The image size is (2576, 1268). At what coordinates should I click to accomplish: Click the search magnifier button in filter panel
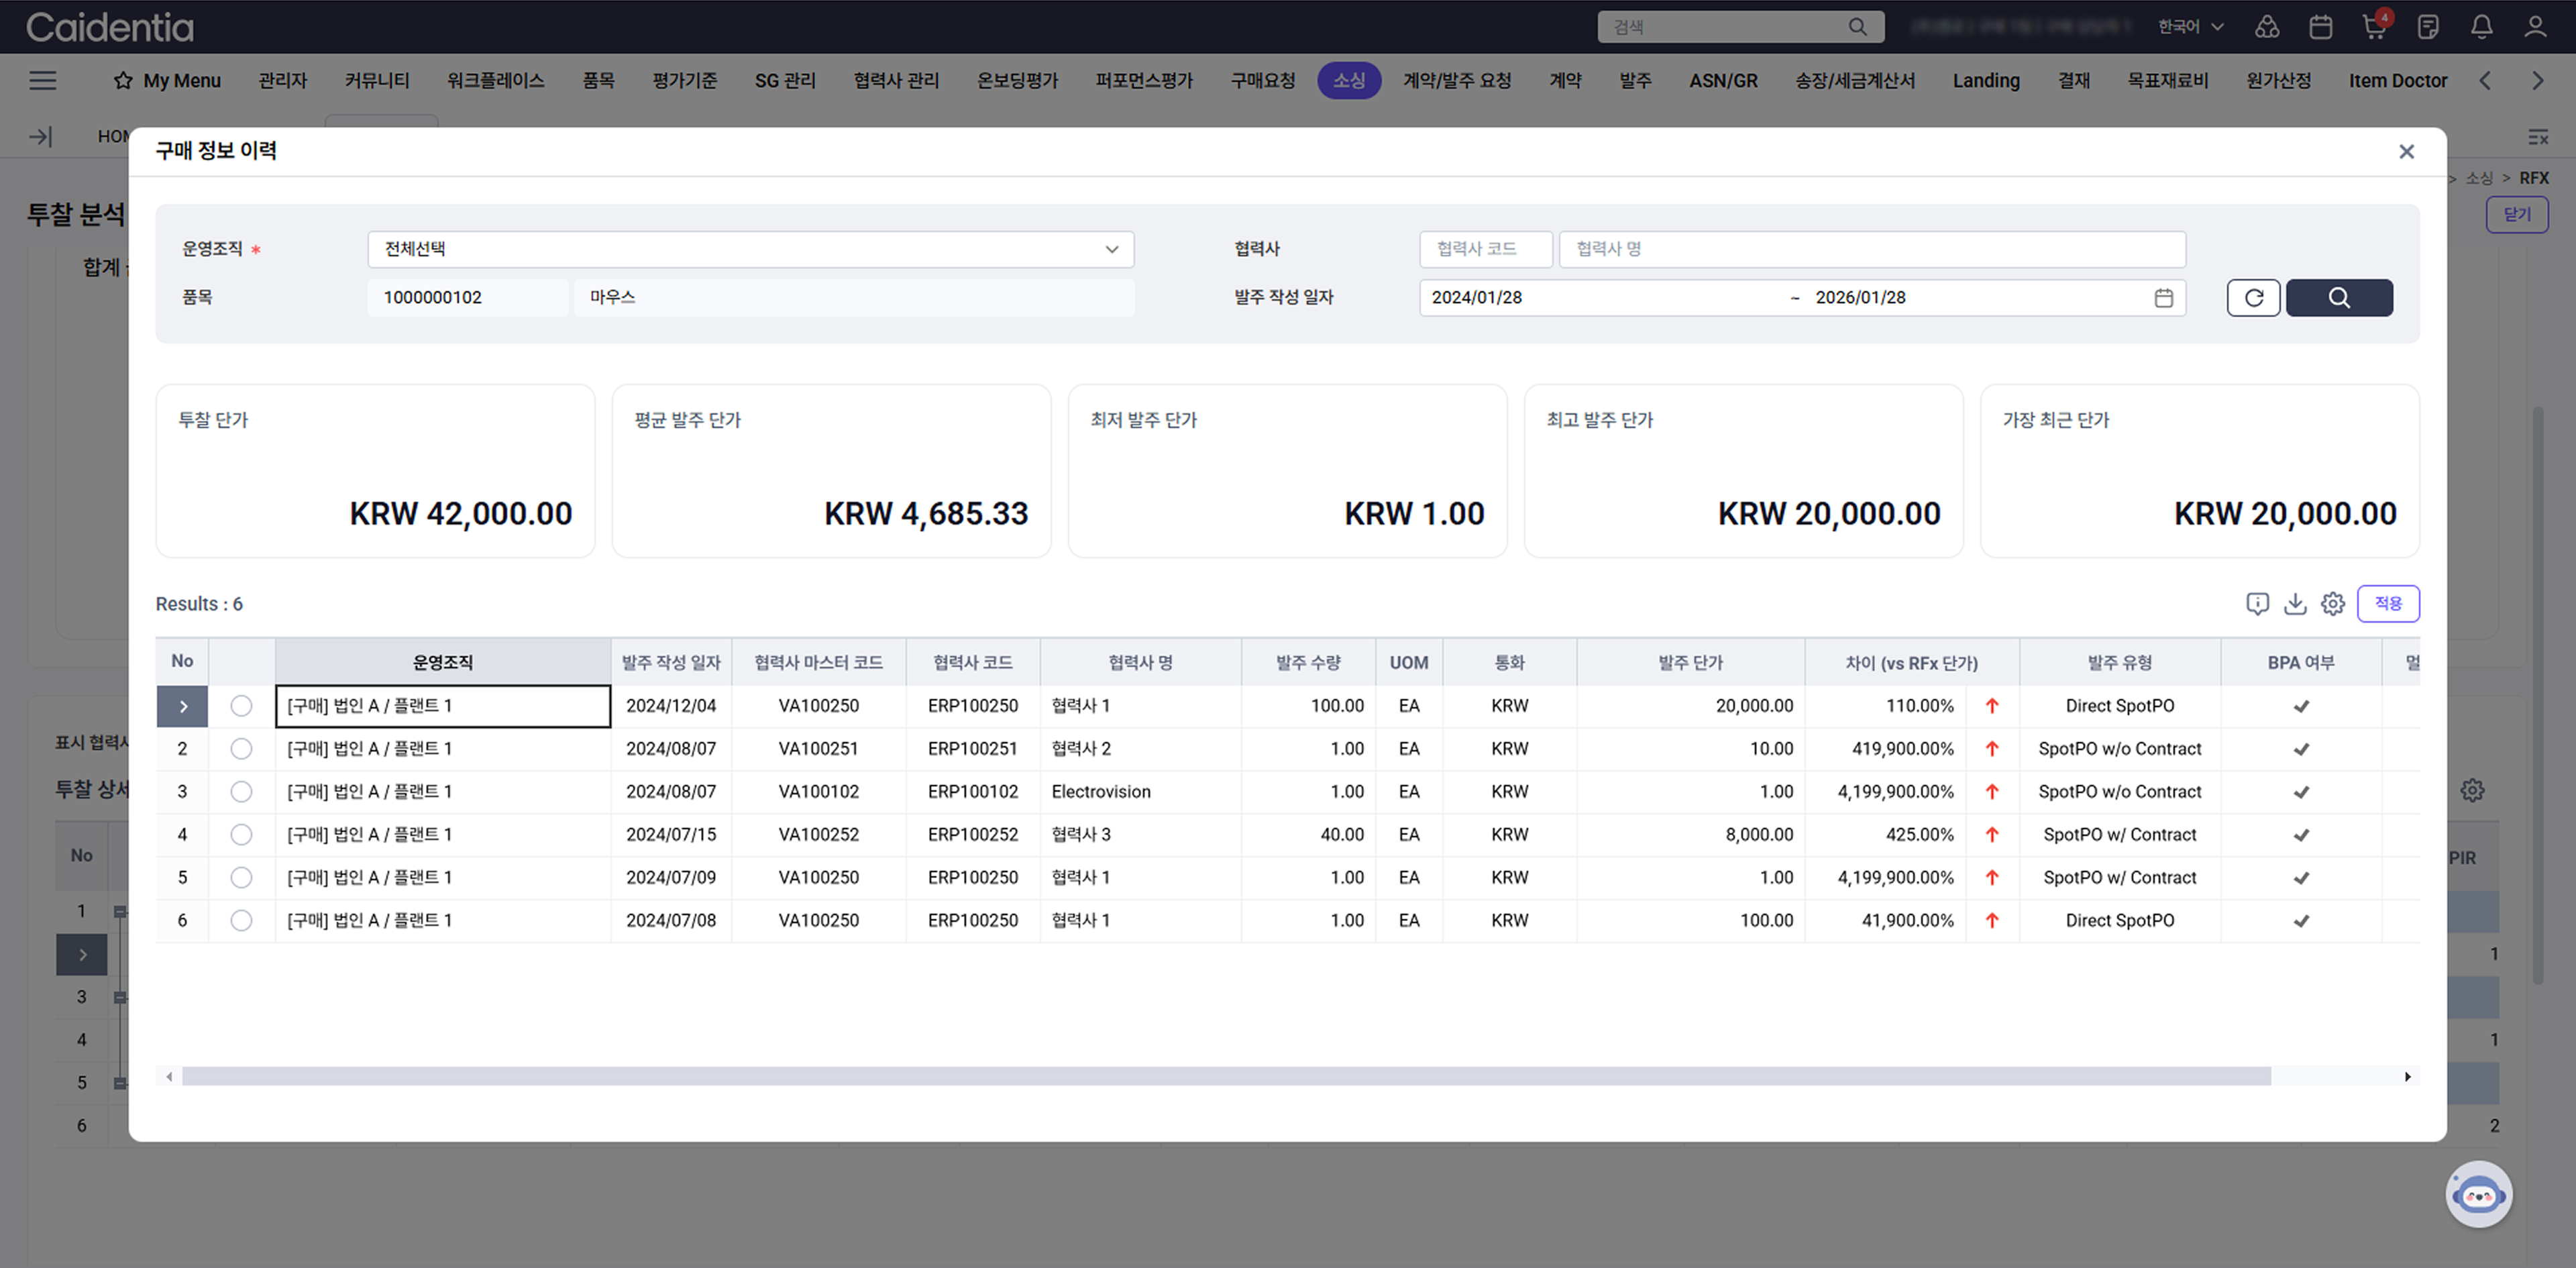(2339, 297)
